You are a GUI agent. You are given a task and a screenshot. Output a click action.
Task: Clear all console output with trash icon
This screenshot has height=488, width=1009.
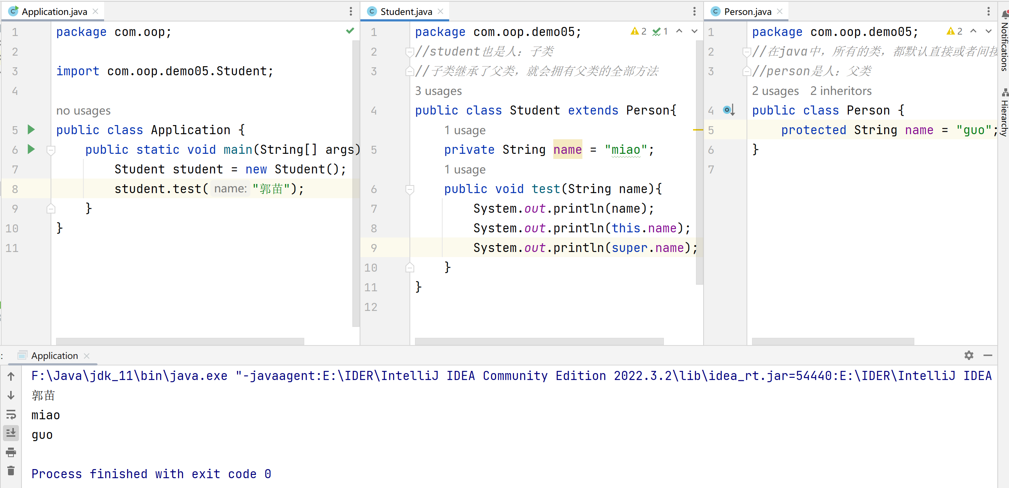tap(11, 471)
